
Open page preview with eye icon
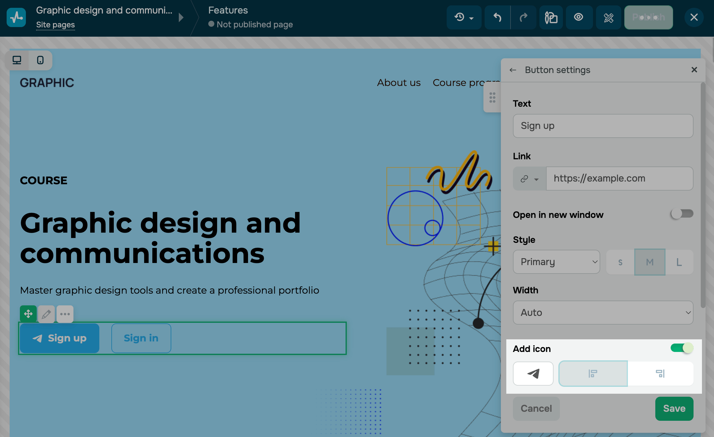579,17
